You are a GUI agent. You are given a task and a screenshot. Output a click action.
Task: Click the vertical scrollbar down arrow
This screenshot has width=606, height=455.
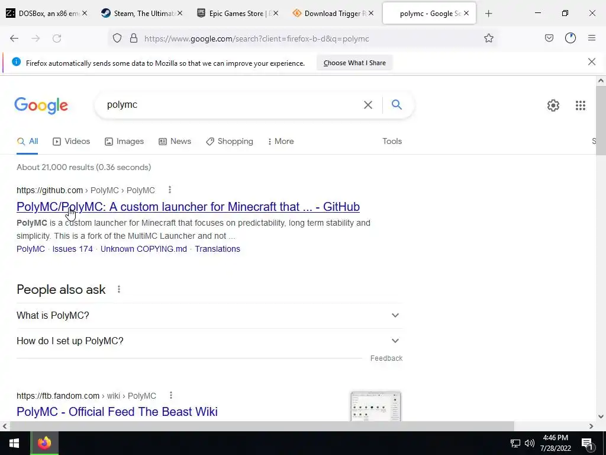point(601,416)
